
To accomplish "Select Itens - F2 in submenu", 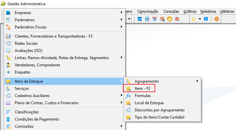I will click(x=162, y=89).
